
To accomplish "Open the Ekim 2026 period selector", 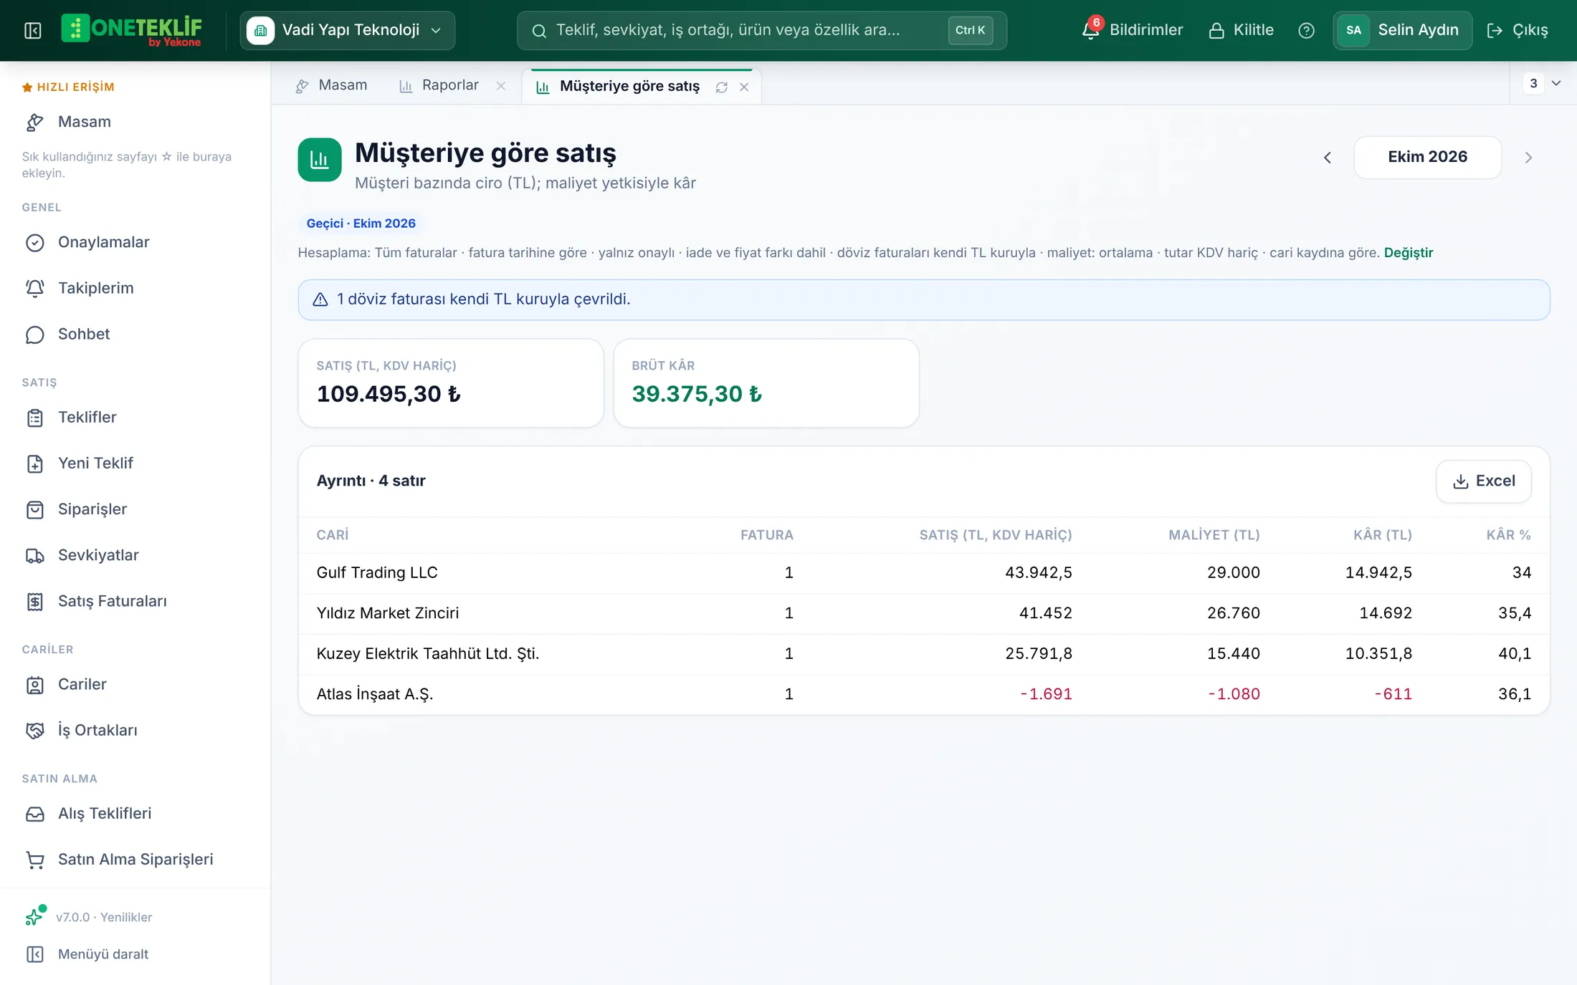I will point(1427,157).
